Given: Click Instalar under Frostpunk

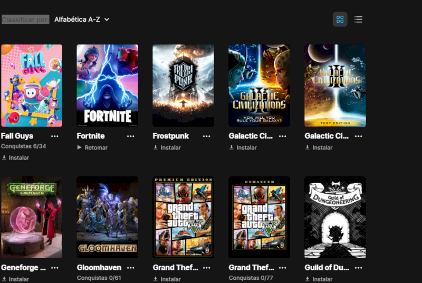Looking at the screenshot, I should [x=167, y=147].
